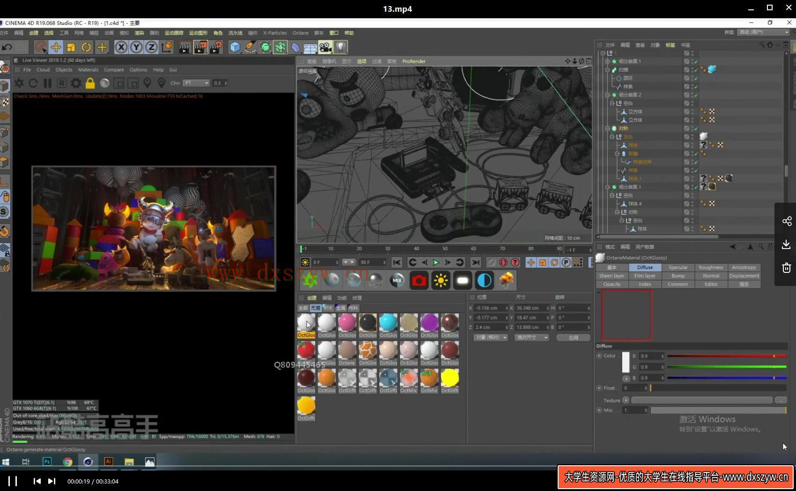Play animation forward
The image size is (796, 491).
point(436,262)
